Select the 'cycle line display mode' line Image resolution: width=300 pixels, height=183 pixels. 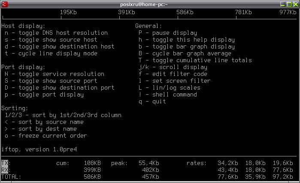coord(51,54)
